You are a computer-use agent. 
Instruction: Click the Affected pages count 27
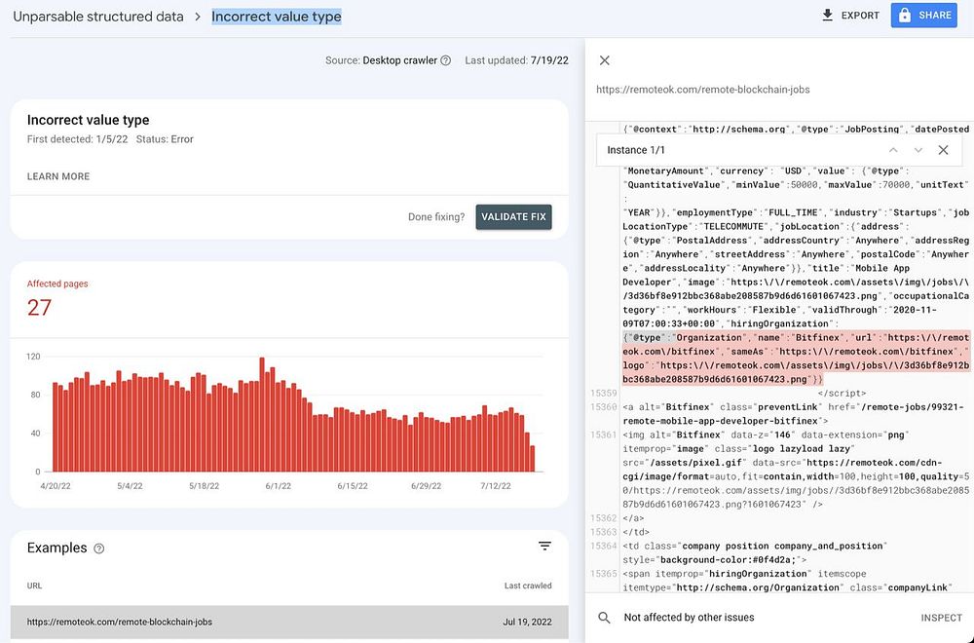40,308
